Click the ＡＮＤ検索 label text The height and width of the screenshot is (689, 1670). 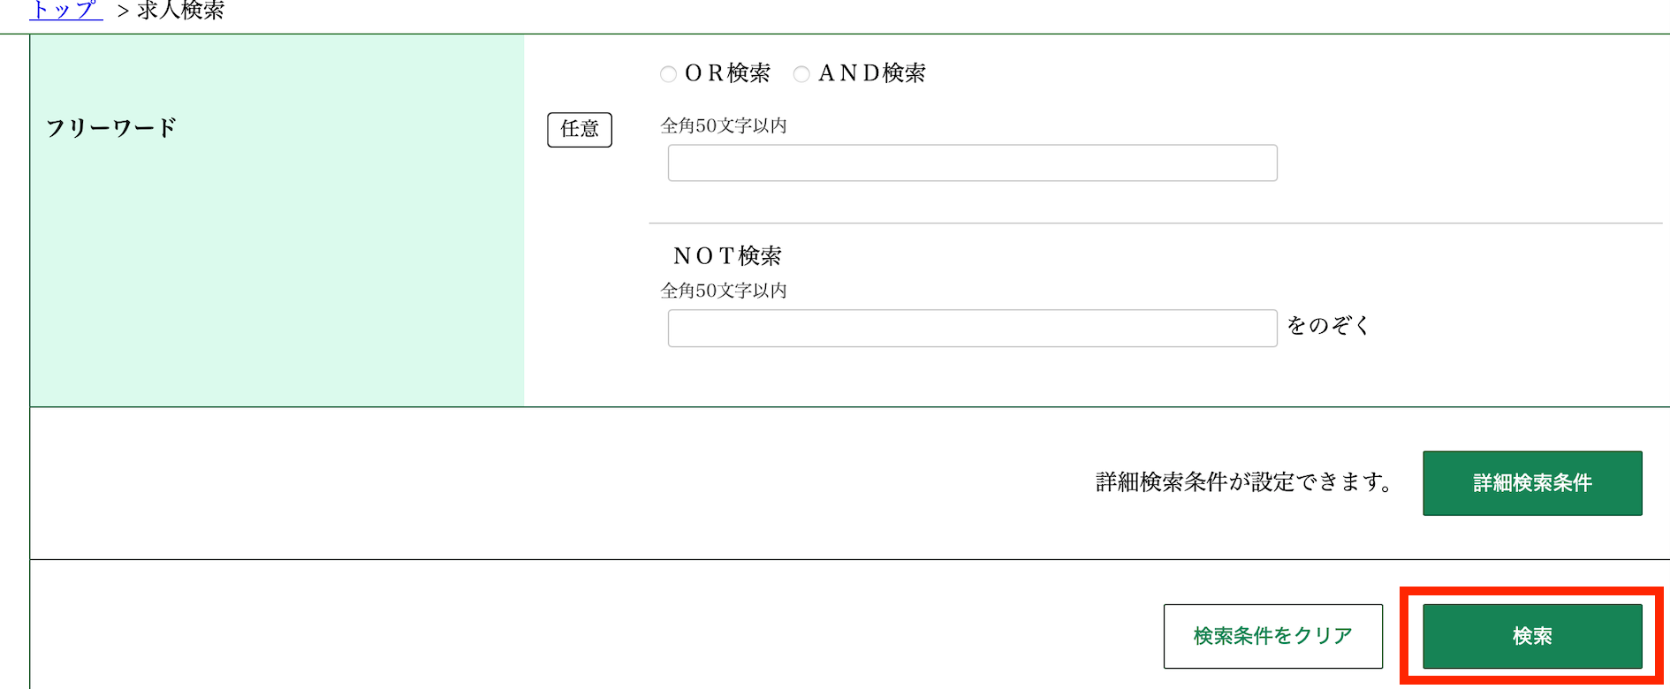pyautogui.click(x=871, y=73)
